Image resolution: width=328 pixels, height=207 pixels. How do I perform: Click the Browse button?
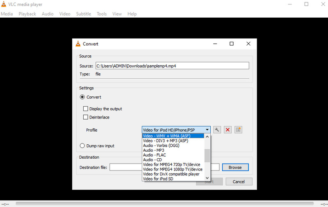point(235,167)
